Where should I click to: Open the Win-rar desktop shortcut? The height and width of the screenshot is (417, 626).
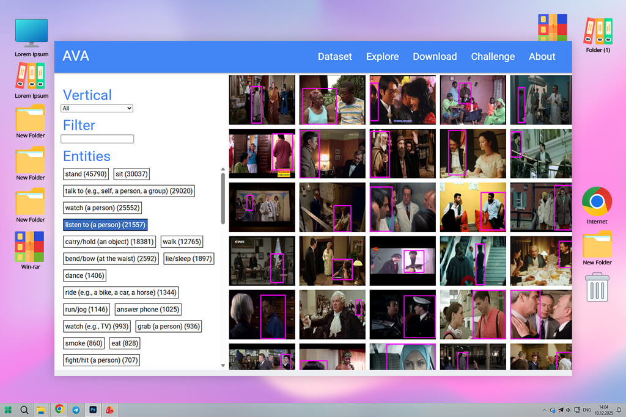pos(31,250)
